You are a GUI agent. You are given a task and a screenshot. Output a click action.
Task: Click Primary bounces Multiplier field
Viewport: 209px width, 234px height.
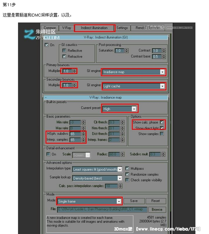67,71
